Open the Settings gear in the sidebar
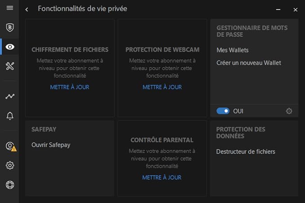 9,165
